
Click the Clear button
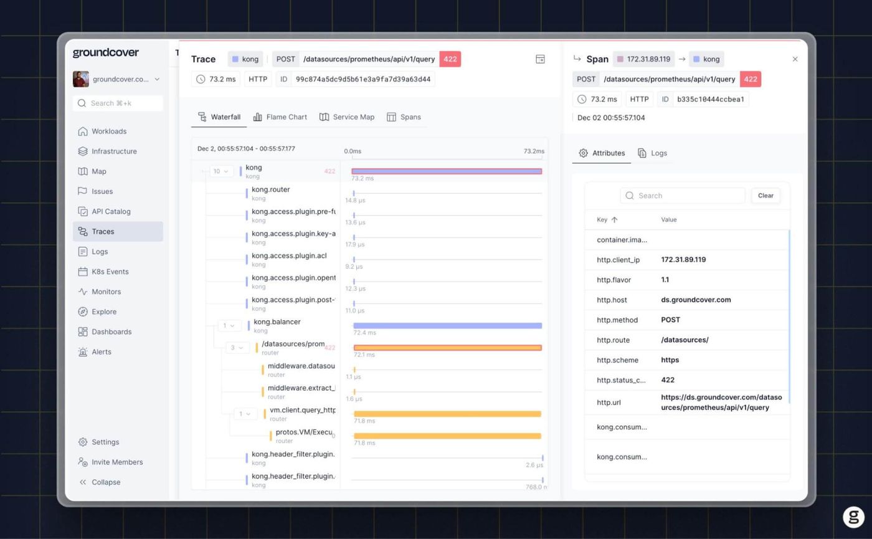pos(765,196)
